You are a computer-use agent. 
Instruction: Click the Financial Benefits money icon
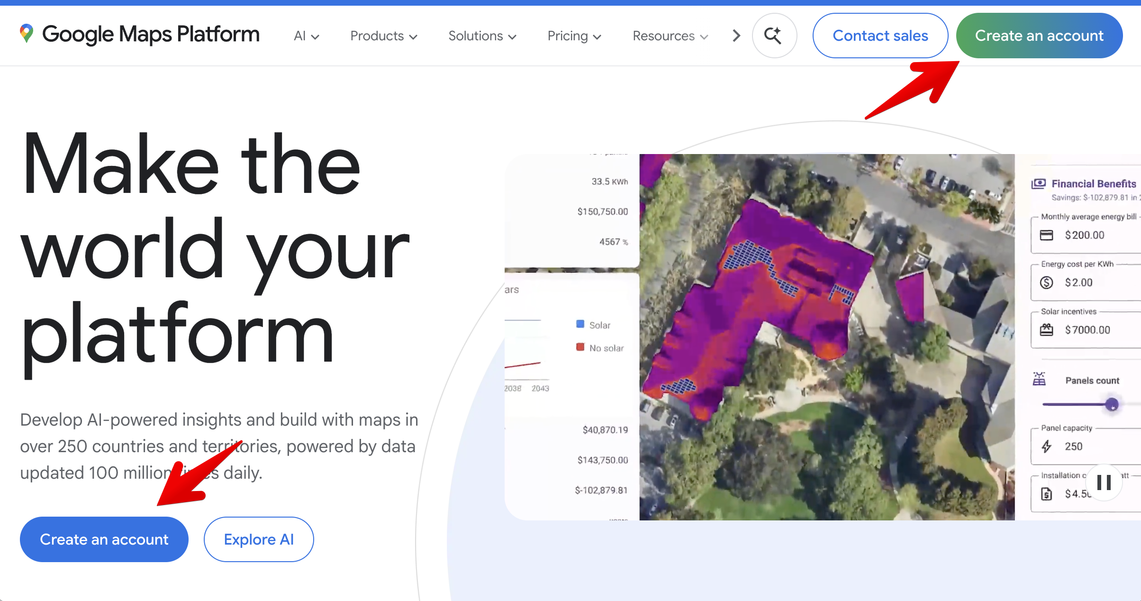point(1038,183)
